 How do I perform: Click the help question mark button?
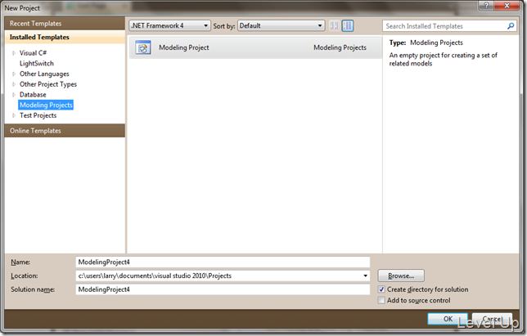(x=486, y=6)
